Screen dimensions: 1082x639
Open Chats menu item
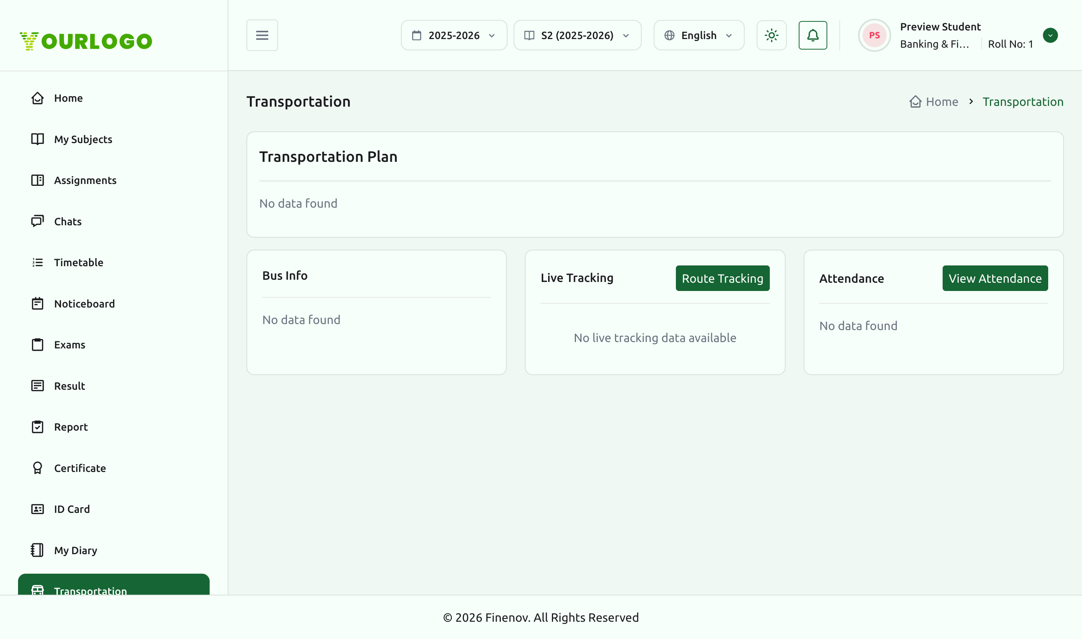tap(114, 222)
